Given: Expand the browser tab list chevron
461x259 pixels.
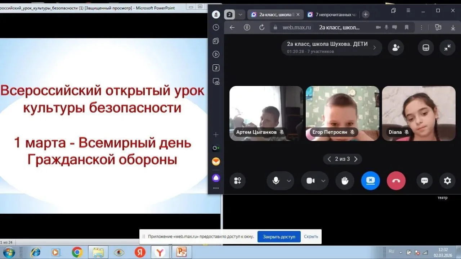Looking at the screenshot, I should (240, 14).
